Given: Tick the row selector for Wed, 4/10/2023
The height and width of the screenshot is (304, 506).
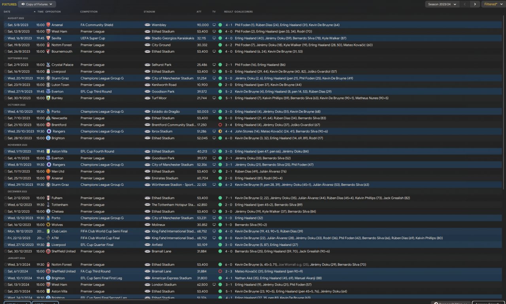Looking at the screenshot, I should 6,111.
